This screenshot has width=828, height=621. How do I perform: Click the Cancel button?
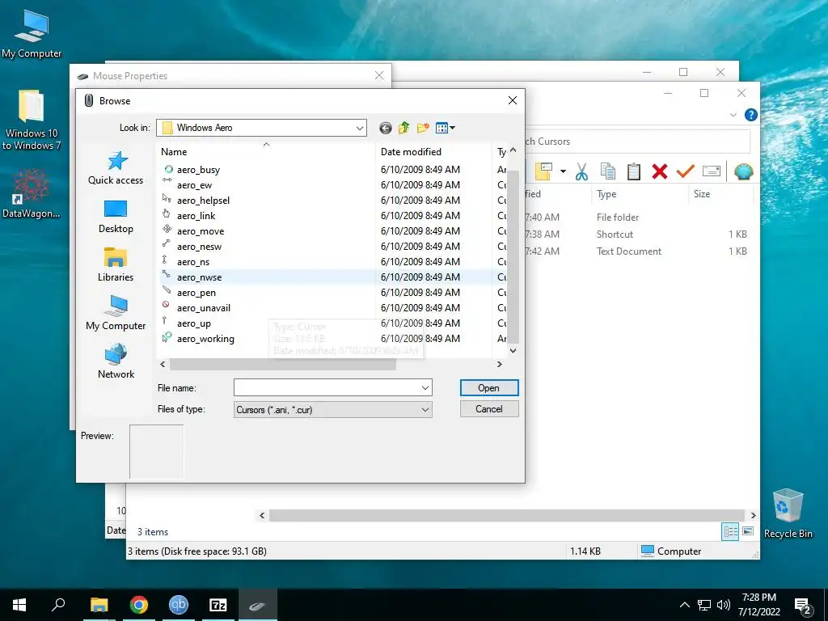(x=489, y=408)
